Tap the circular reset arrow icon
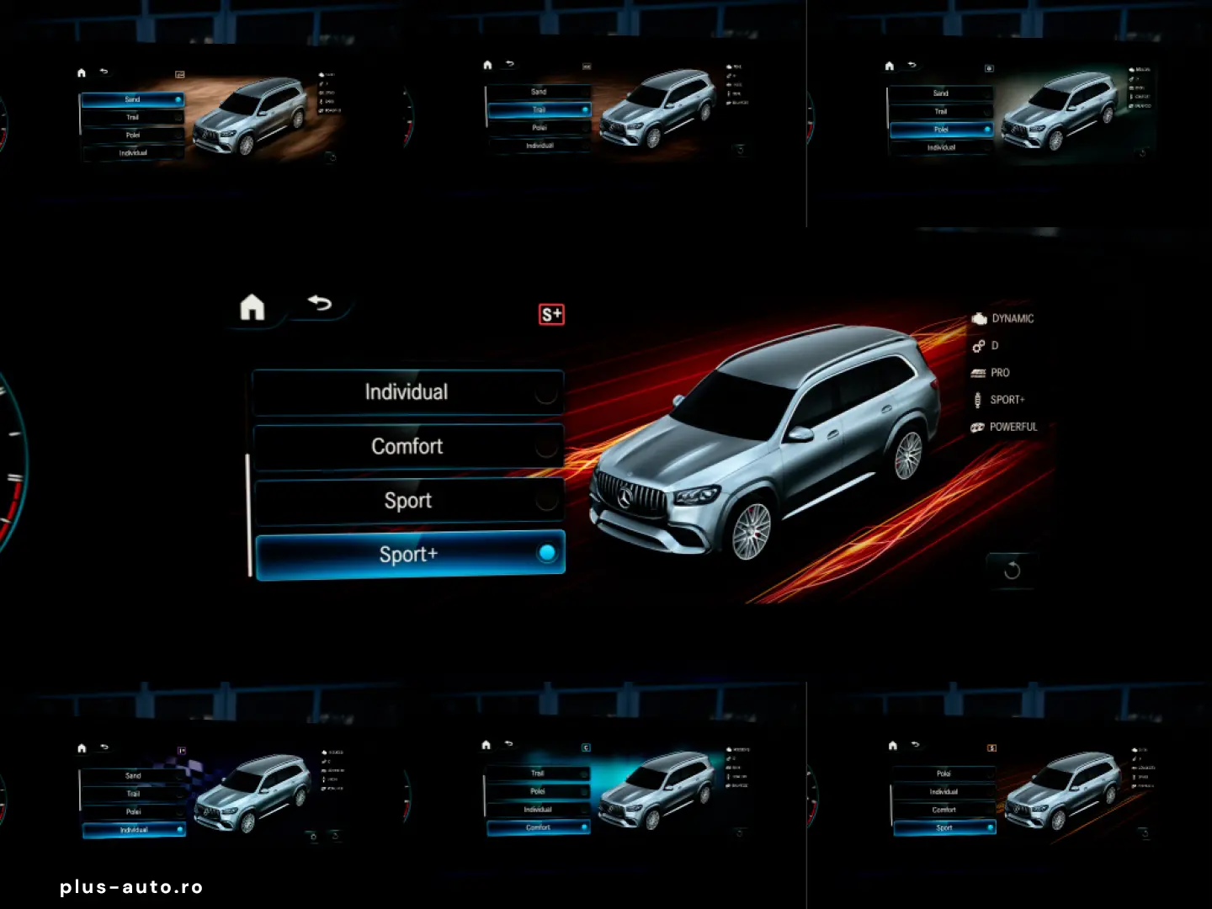 [x=1012, y=571]
